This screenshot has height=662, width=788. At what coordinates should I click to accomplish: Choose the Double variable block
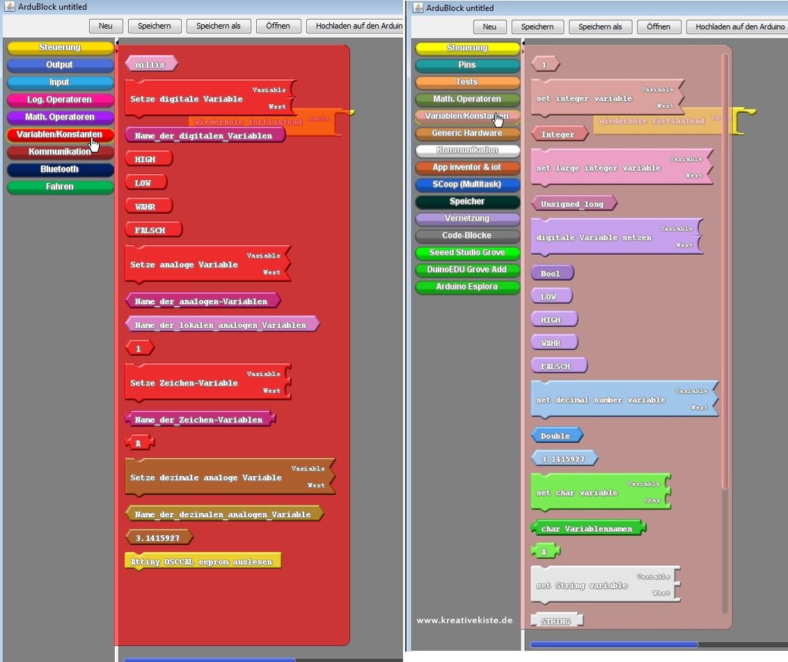pyautogui.click(x=555, y=436)
